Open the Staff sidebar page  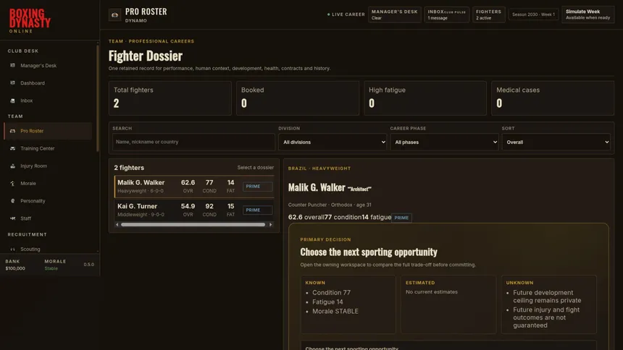(x=48, y=218)
